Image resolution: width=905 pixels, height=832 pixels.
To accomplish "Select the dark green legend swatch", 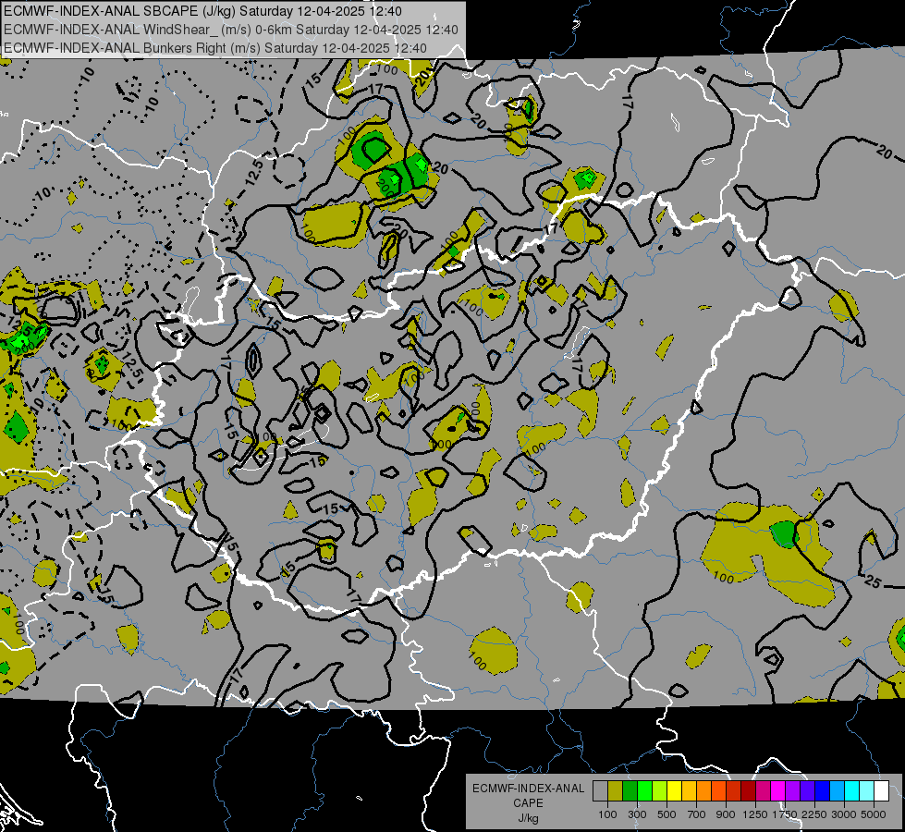I will [630, 790].
